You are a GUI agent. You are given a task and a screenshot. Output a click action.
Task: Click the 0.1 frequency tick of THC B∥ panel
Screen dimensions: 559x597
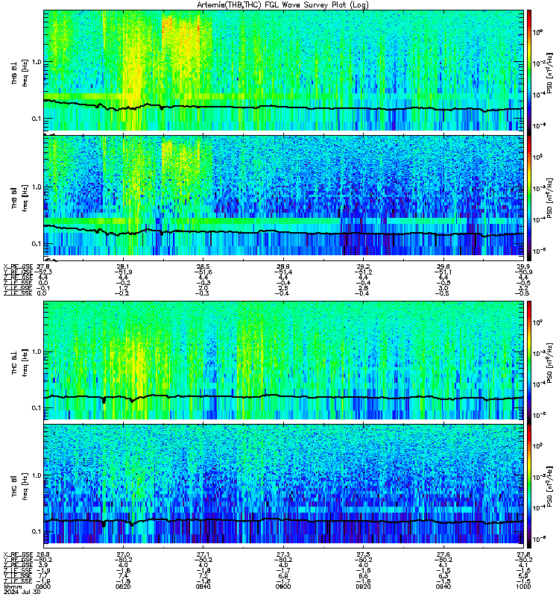pyautogui.click(x=37, y=531)
